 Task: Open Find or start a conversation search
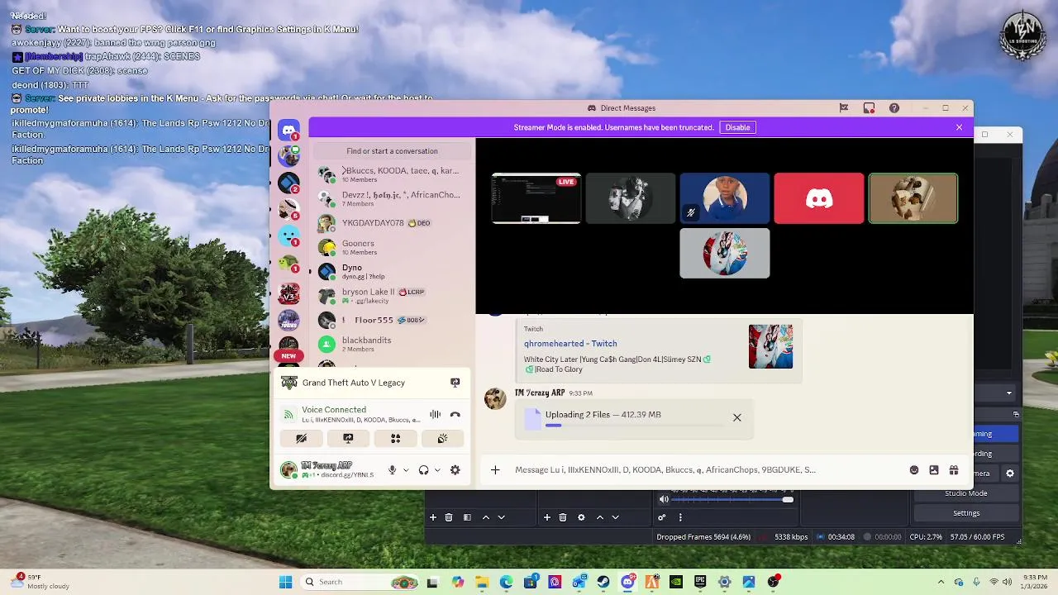(x=392, y=151)
